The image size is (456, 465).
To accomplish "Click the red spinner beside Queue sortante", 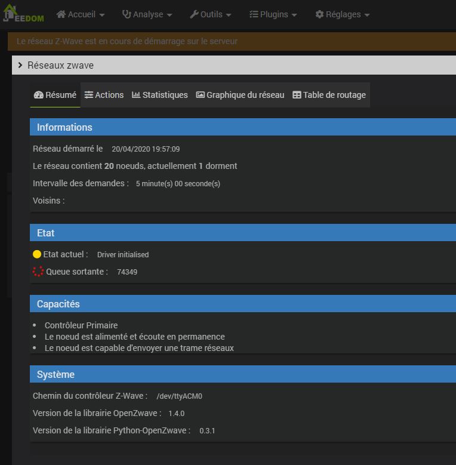I will pyautogui.click(x=38, y=272).
